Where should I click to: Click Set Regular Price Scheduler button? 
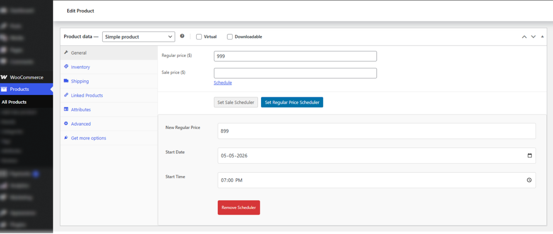(292, 102)
